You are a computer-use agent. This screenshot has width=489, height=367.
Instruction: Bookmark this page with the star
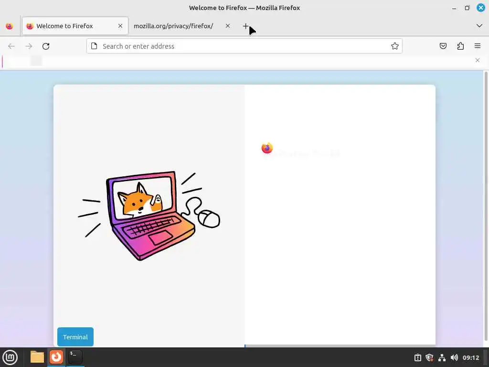[x=395, y=46]
